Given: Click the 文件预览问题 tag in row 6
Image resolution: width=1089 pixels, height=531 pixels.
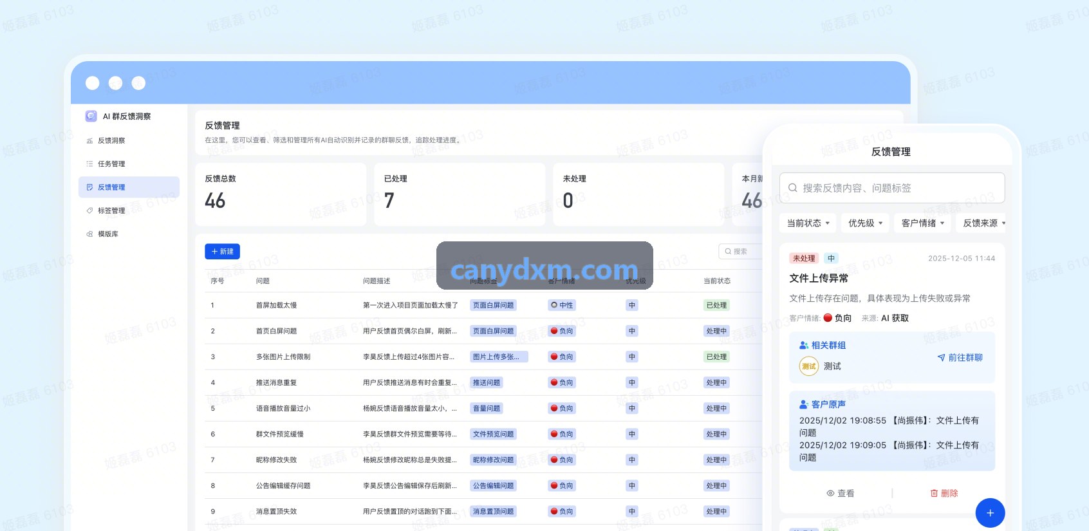Looking at the screenshot, I should click(494, 434).
